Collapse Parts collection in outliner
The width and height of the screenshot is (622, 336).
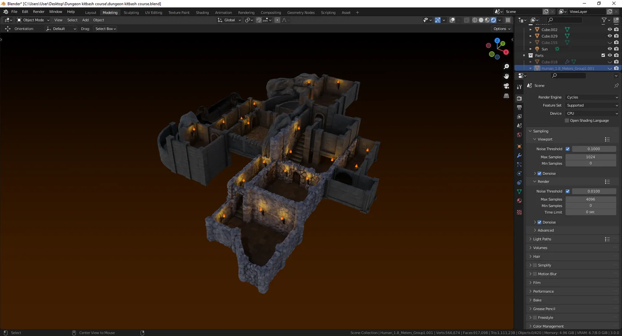pos(524,55)
